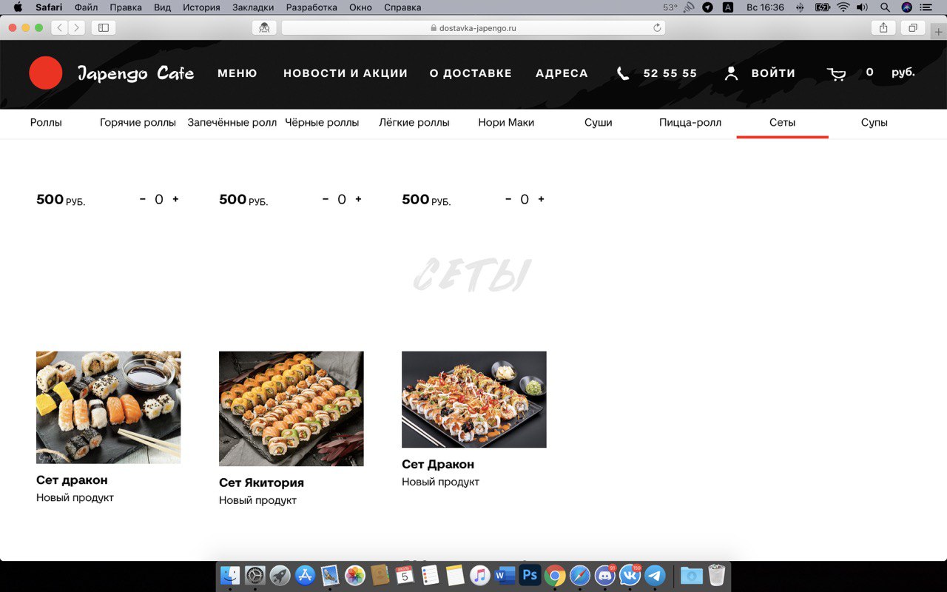947x592 pixels.
Task: Open the История menu in menu bar
Action: 201,7
